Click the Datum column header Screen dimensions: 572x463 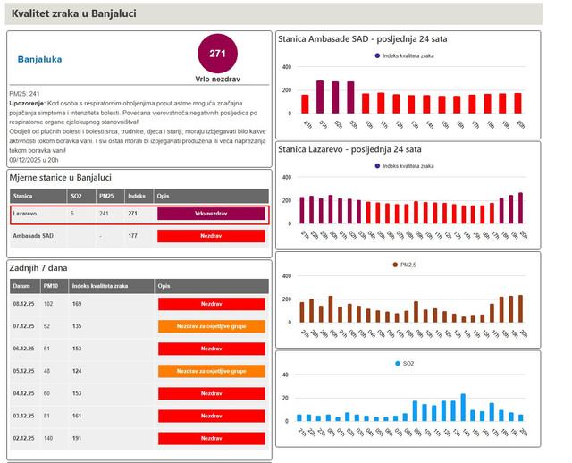(25, 286)
